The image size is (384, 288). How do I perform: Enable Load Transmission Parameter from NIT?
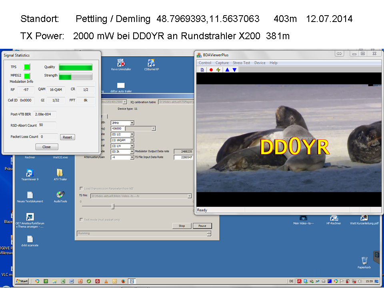[82, 188]
